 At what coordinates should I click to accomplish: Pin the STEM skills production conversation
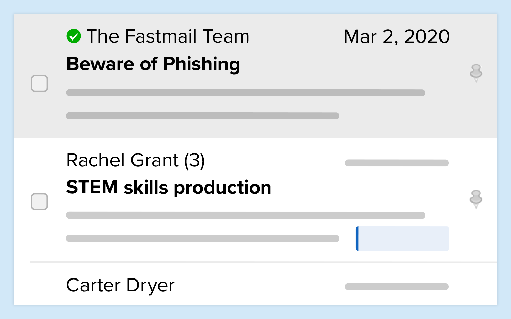[x=476, y=199]
